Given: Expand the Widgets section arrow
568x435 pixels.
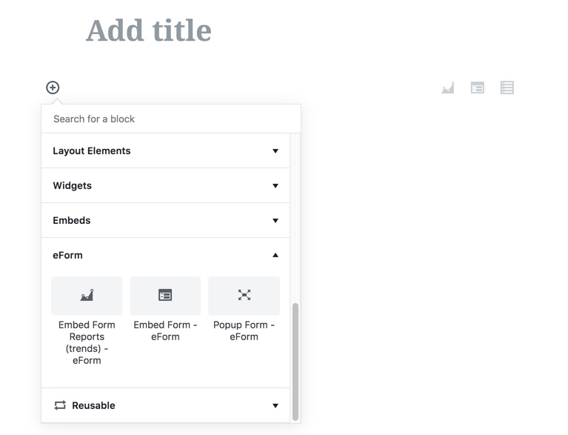Looking at the screenshot, I should 275,186.
